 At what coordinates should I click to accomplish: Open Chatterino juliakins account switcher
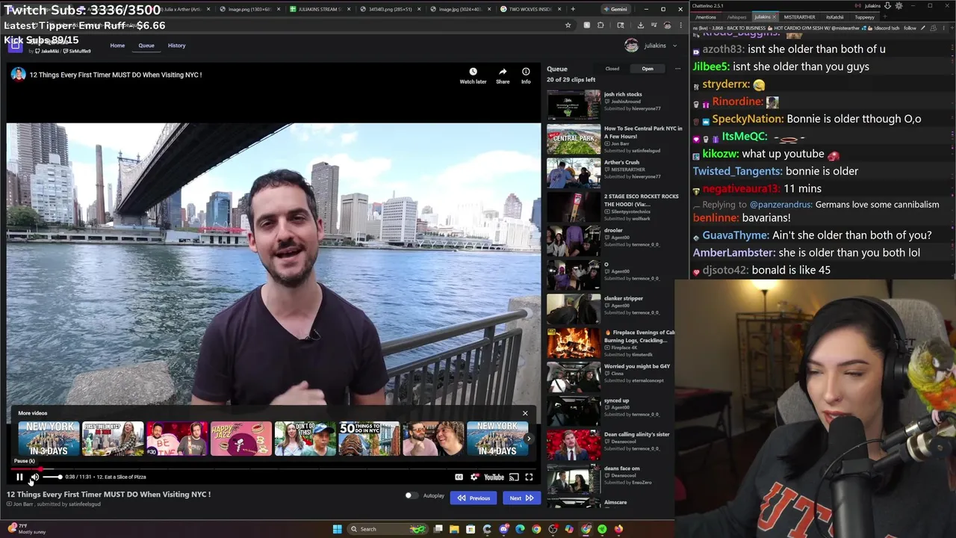click(872, 6)
